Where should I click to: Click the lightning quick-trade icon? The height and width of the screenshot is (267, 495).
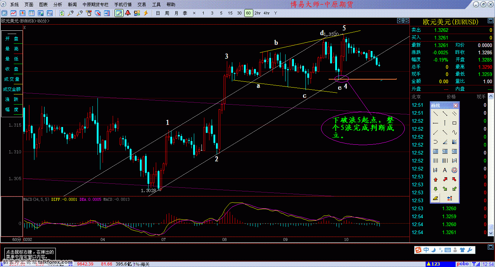tap(146, 13)
